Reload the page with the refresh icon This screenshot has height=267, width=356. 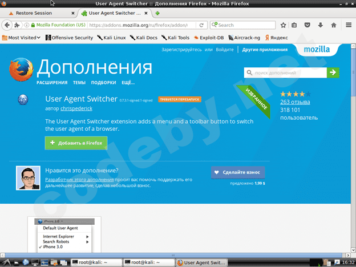point(201,25)
